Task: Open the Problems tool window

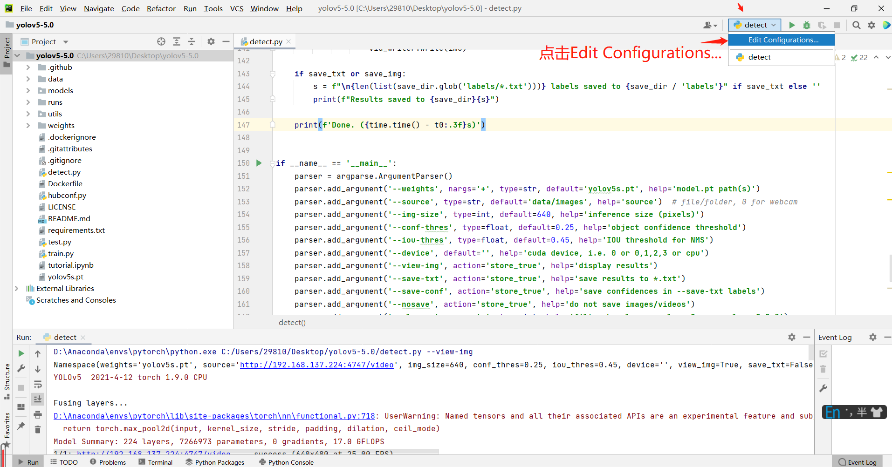Action: [108, 462]
